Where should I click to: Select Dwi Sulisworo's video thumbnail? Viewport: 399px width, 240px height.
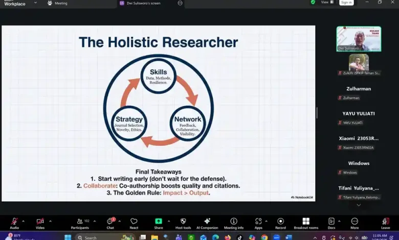(359, 39)
